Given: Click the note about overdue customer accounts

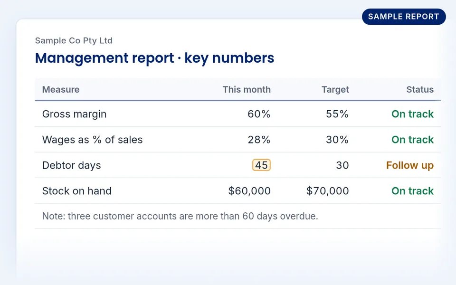Looking at the screenshot, I should point(180,216).
